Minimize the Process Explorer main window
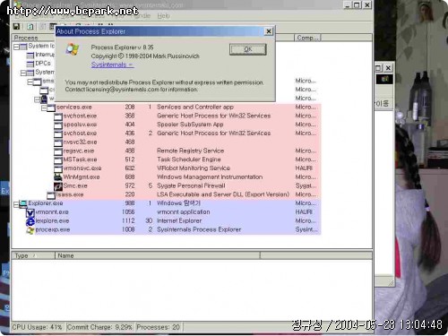Image resolution: width=448 pixels, height=336 pixels. coord(348,5)
